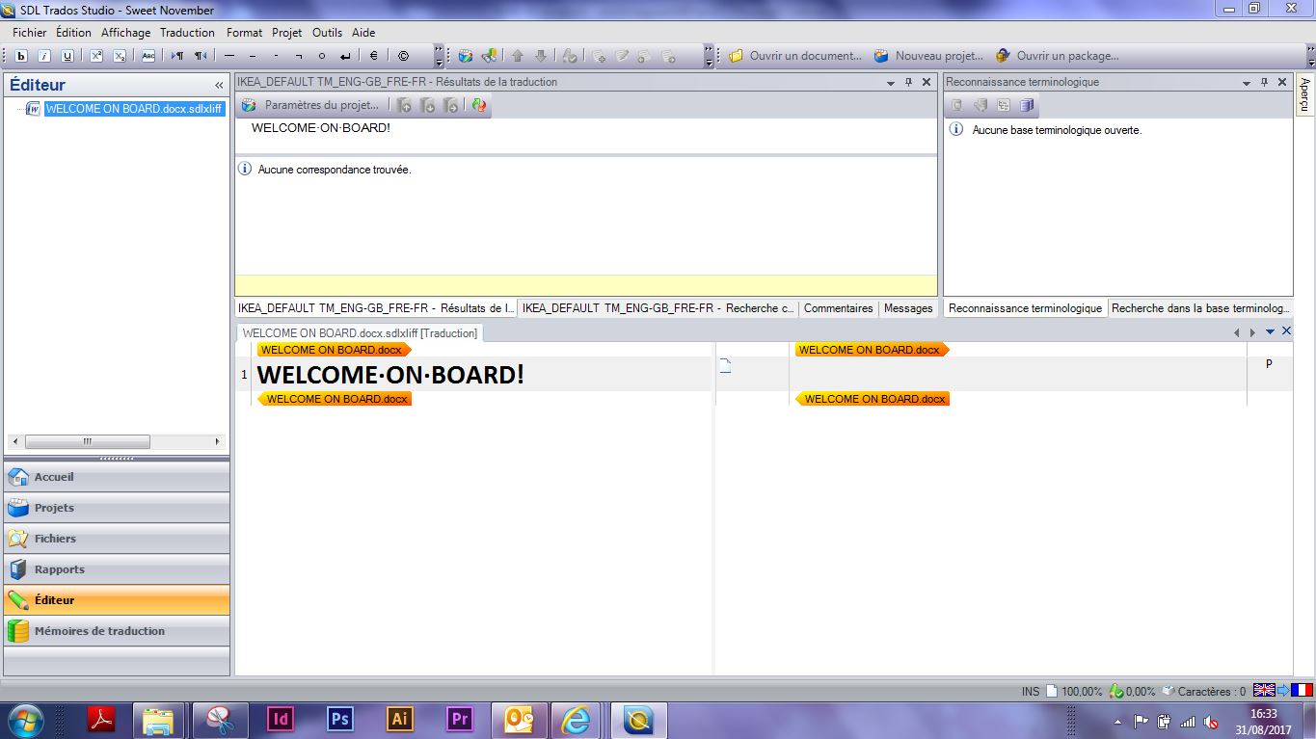The width and height of the screenshot is (1316, 739).
Task: Click segment status icon for segment 1
Action: [x=726, y=366]
